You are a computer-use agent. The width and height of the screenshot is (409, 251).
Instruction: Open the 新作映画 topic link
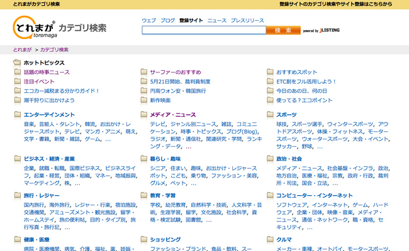tap(160, 100)
